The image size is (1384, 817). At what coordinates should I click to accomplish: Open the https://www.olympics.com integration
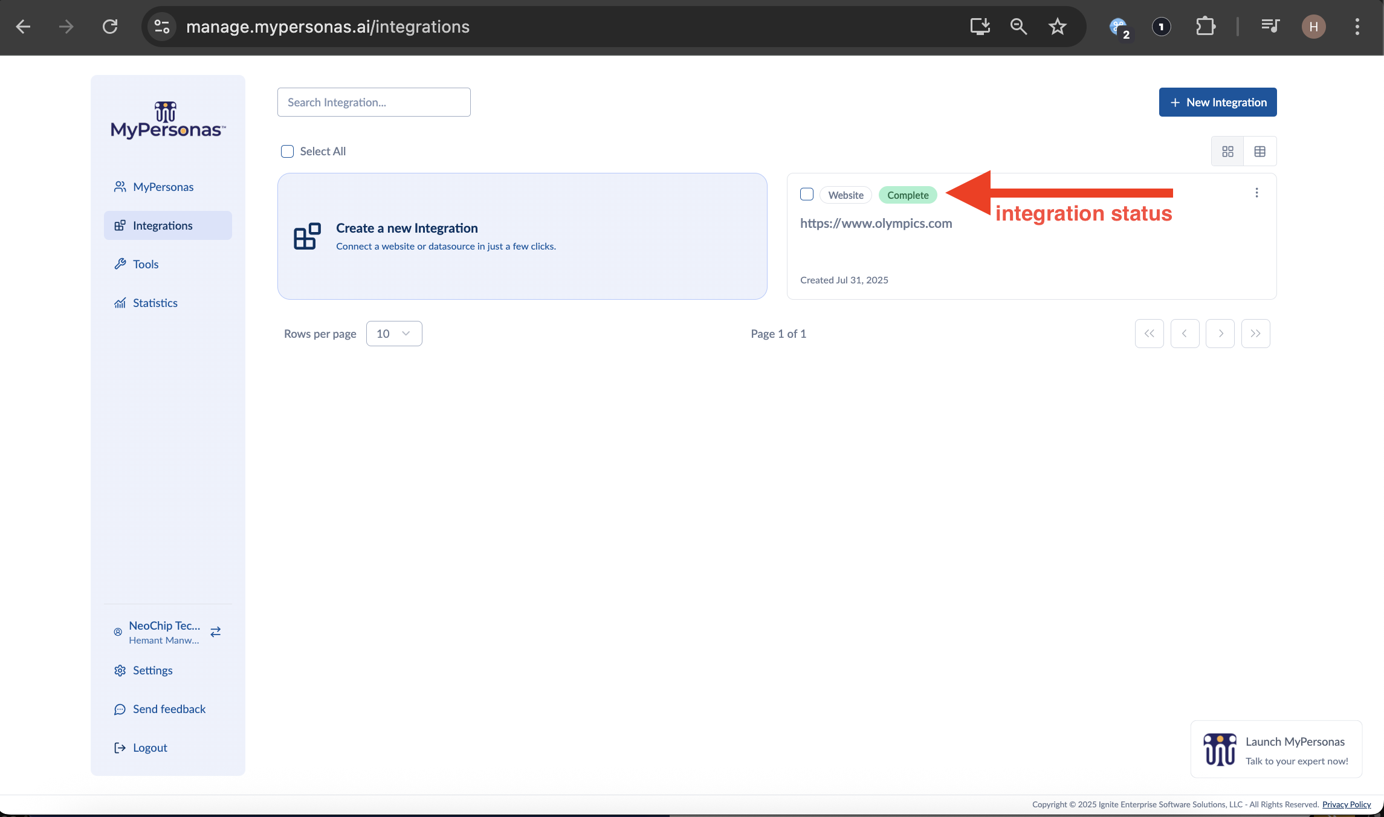(876, 223)
